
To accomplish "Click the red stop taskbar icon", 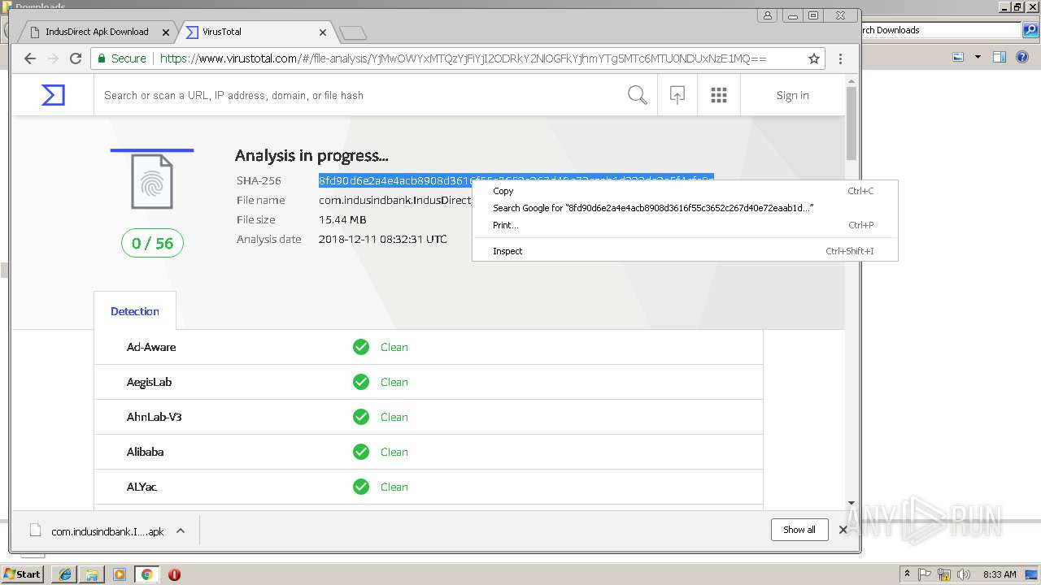I will pos(174,574).
